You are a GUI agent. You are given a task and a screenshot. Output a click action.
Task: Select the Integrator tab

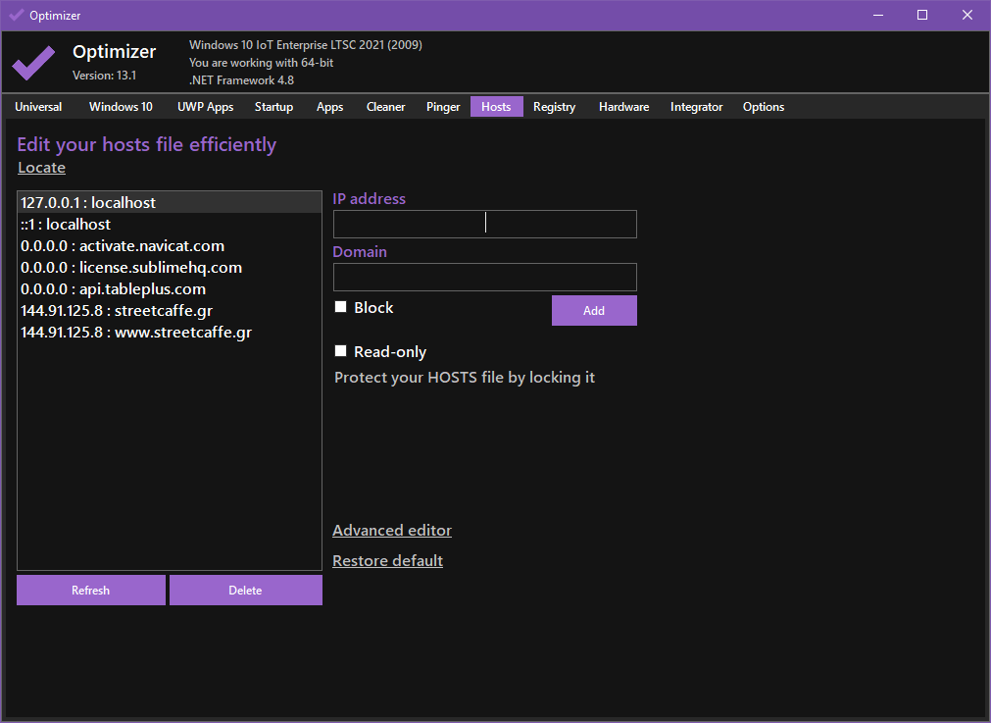(x=696, y=107)
